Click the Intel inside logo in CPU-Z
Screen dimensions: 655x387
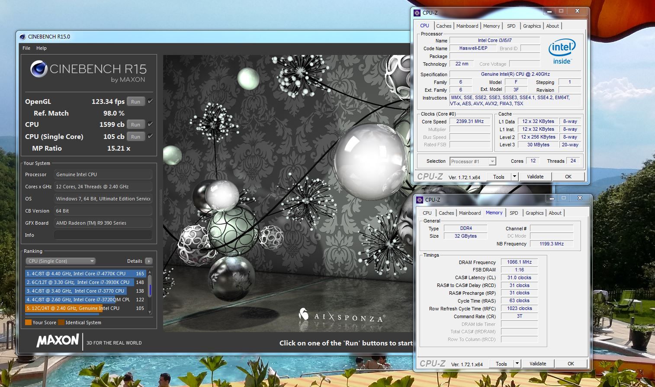pyautogui.click(x=562, y=52)
